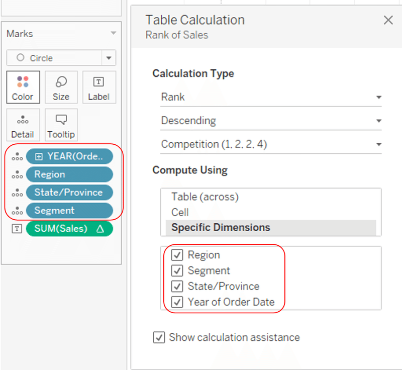
Task: Open the Rank calculation type dropdown
Action: (379, 97)
